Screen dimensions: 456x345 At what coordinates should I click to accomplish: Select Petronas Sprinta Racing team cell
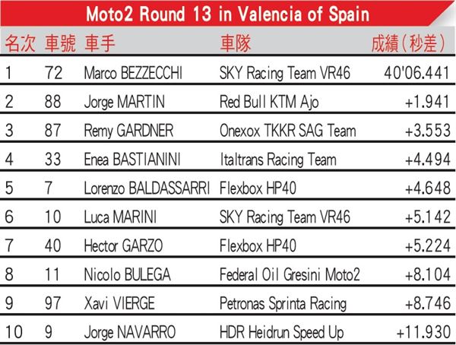[283, 303]
